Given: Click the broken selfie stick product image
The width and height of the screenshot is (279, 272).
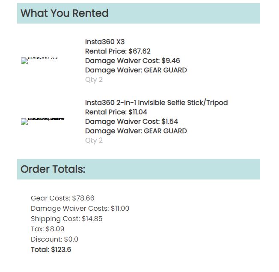Looking at the screenshot, I should 42,122.
